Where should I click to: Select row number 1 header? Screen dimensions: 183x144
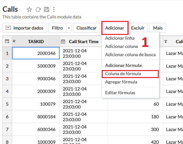pos(7,53)
